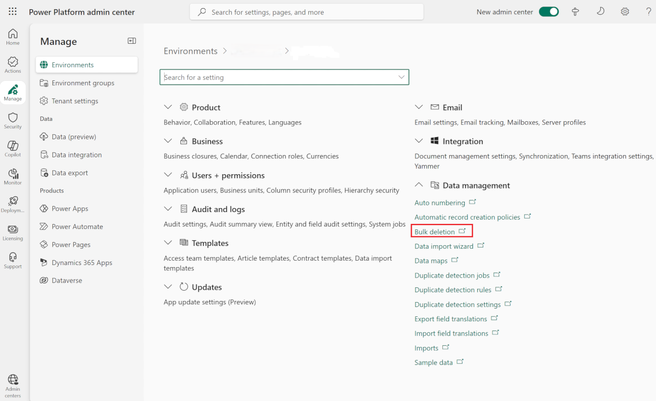
Task: Expand the Email settings section
Action: click(419, 107)
